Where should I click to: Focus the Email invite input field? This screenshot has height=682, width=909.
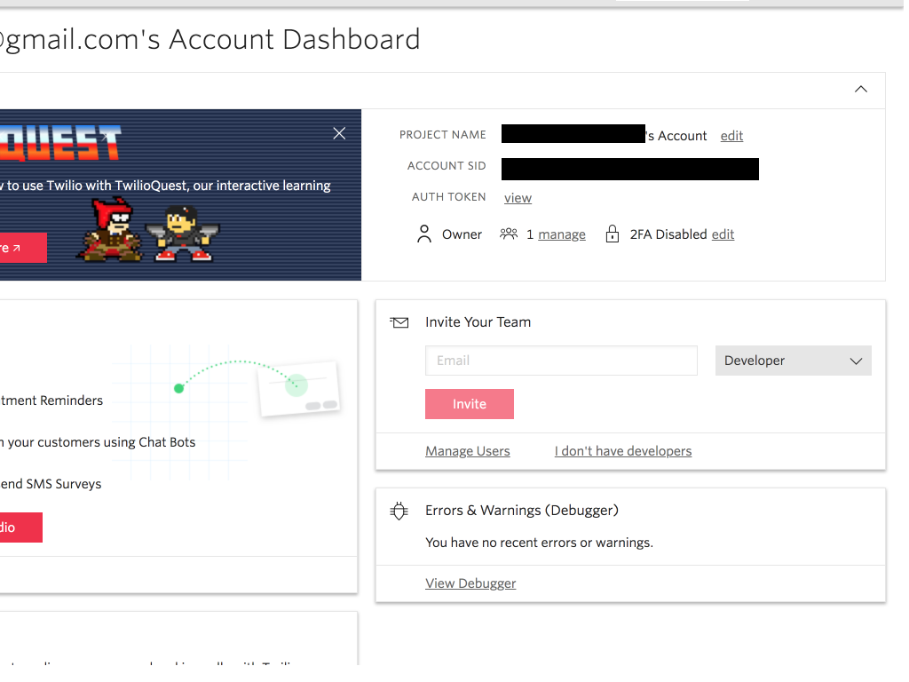click(561, 361)
